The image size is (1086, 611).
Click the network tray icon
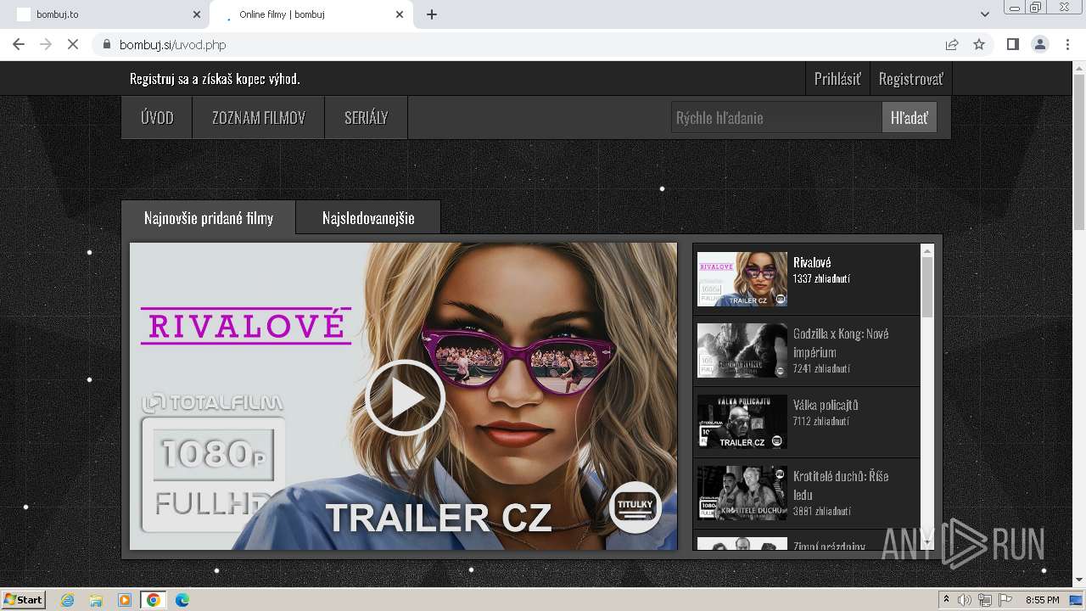coord(985,600)
